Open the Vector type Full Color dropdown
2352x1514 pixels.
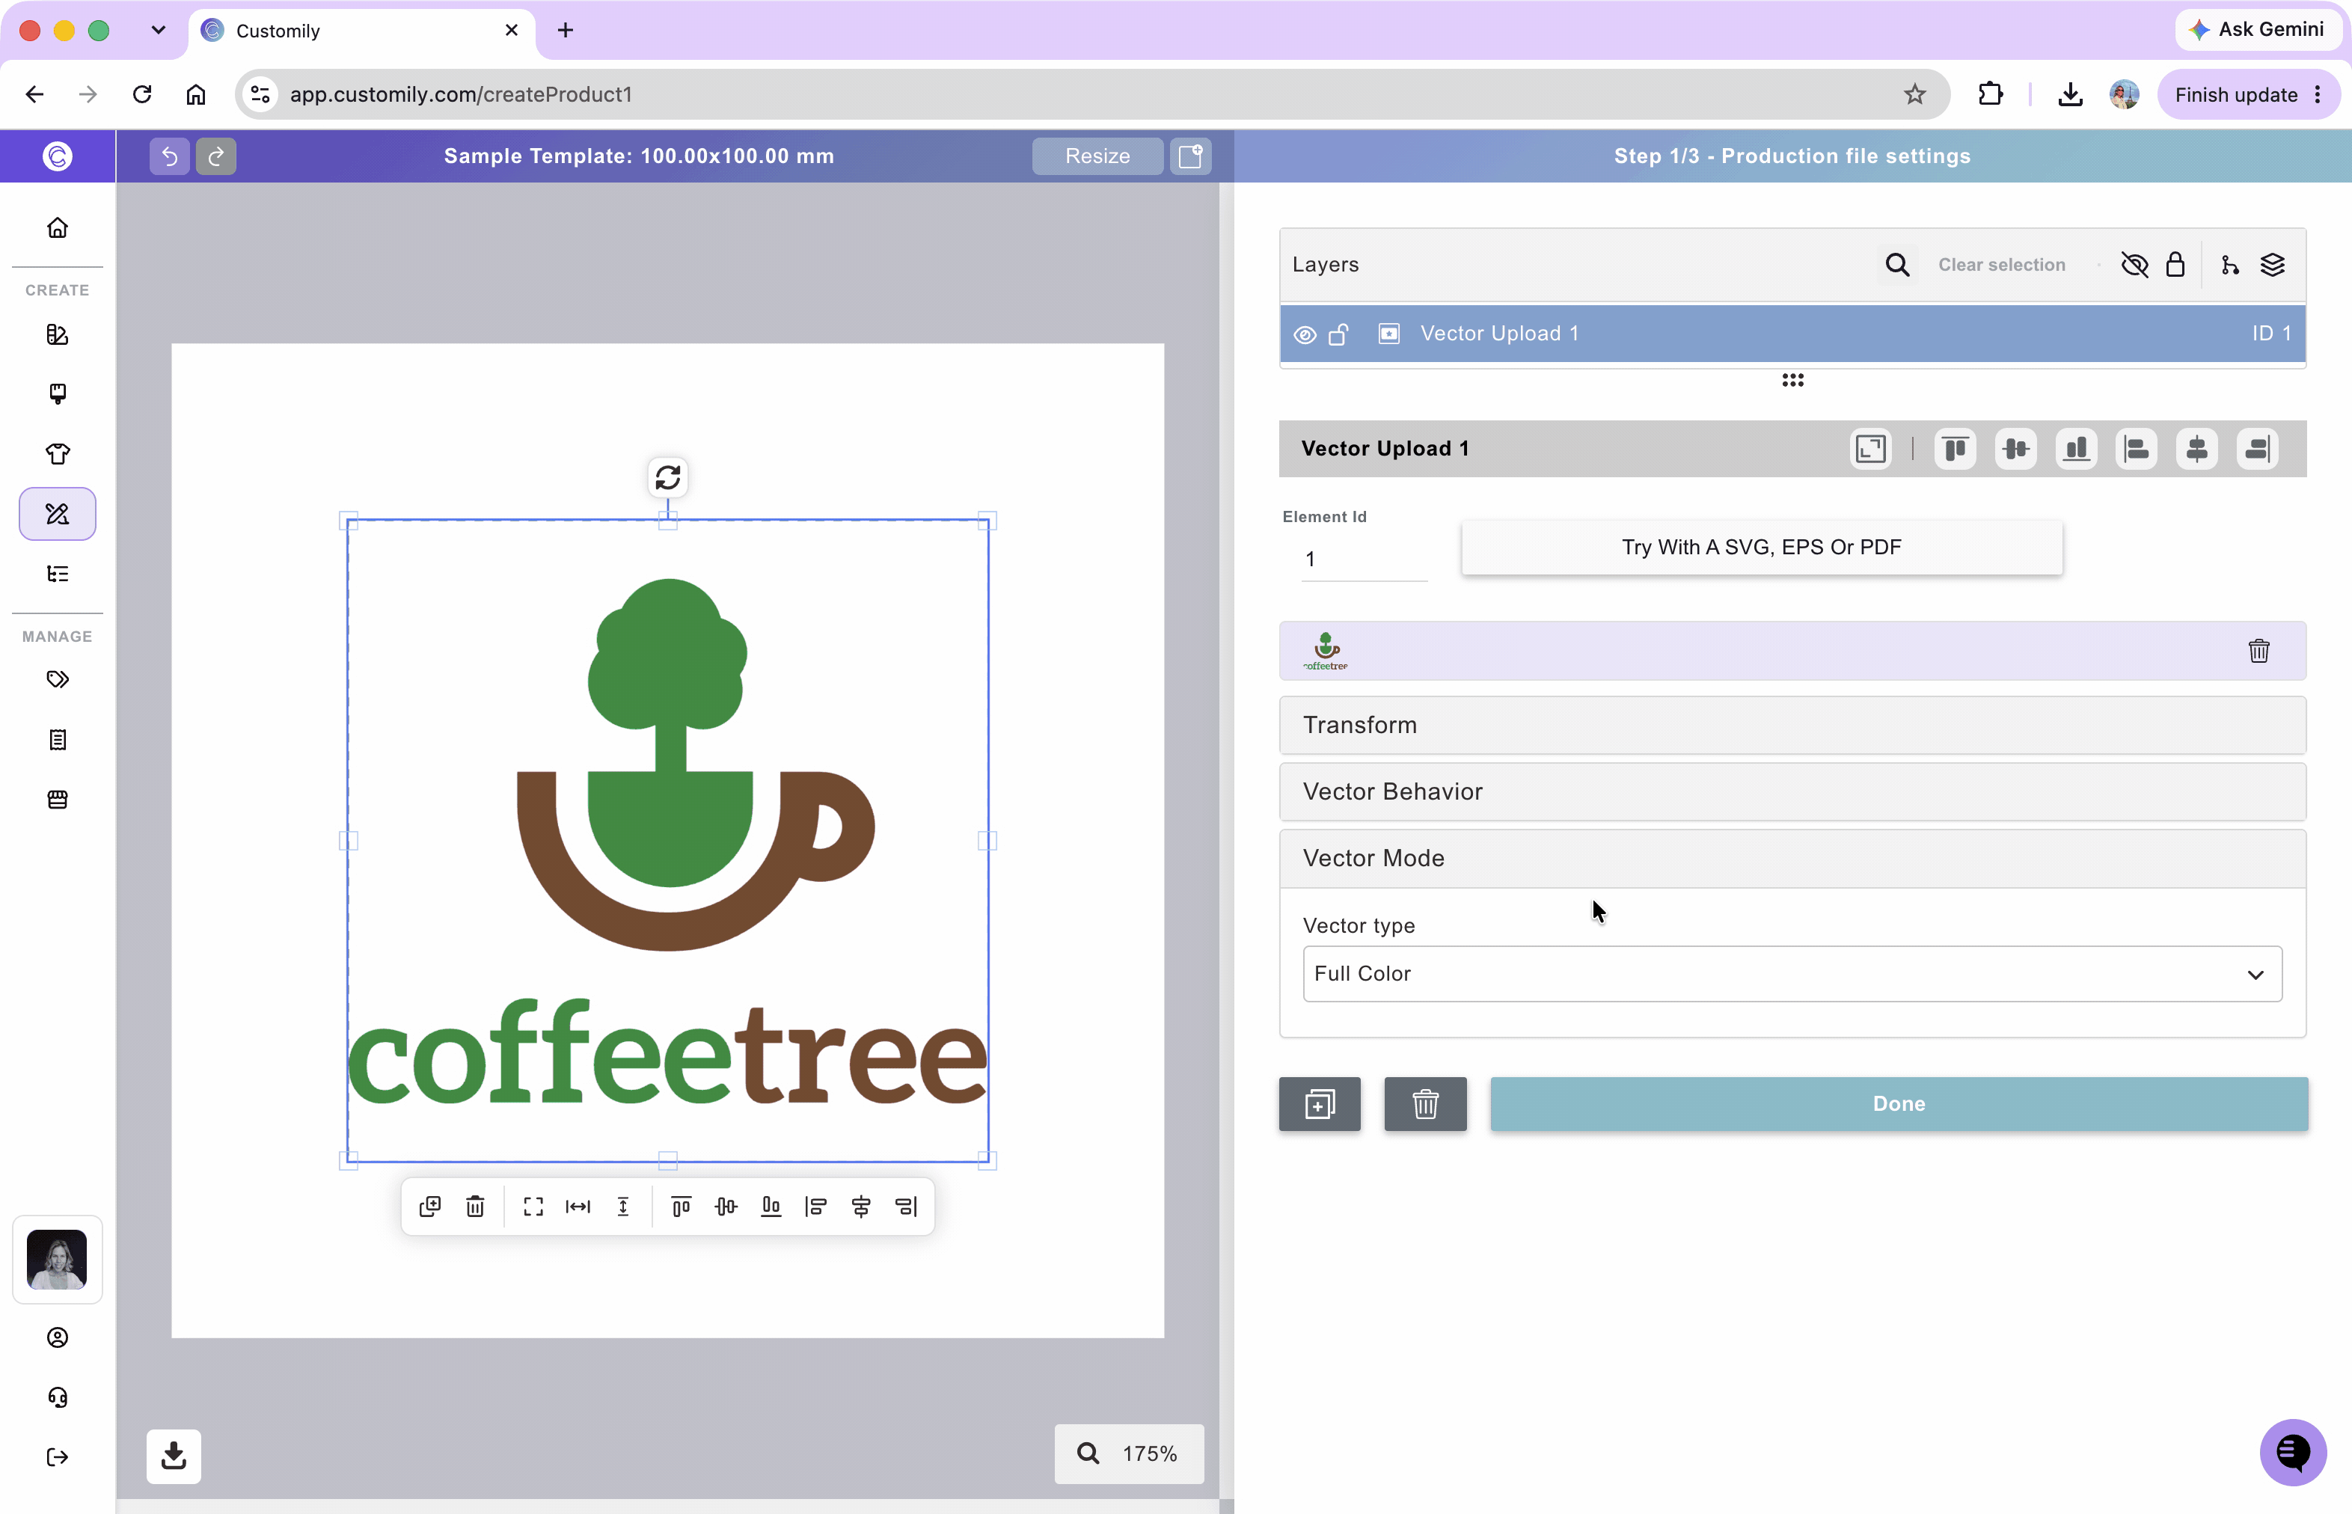click(x=1792, y=974)
